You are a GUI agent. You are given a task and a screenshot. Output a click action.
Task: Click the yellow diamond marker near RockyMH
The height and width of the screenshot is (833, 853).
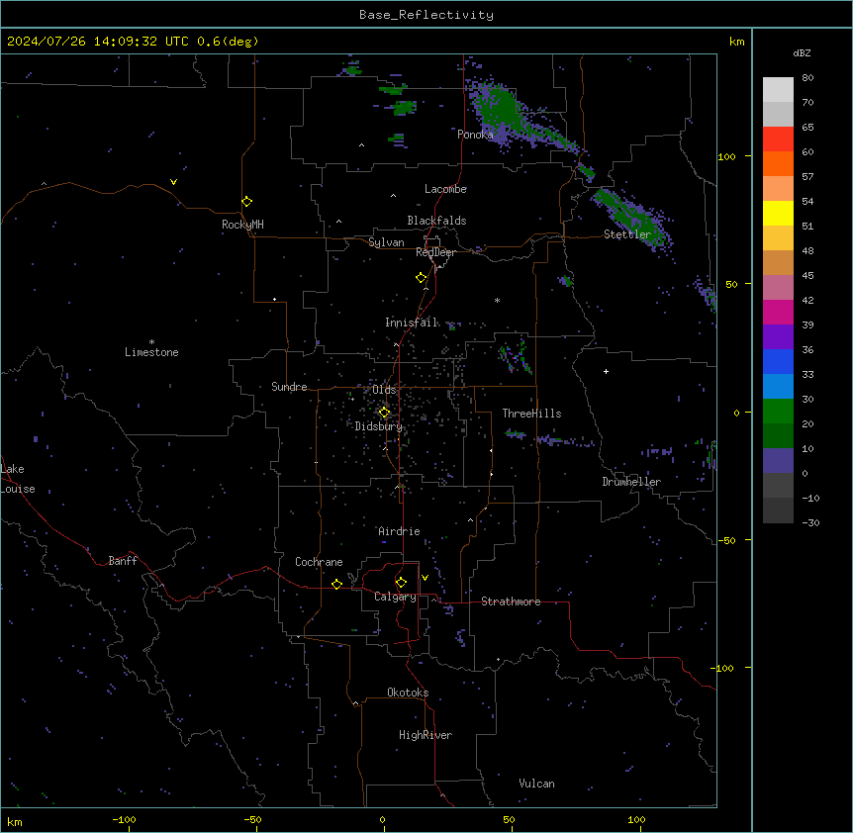(x=246, y=201)
